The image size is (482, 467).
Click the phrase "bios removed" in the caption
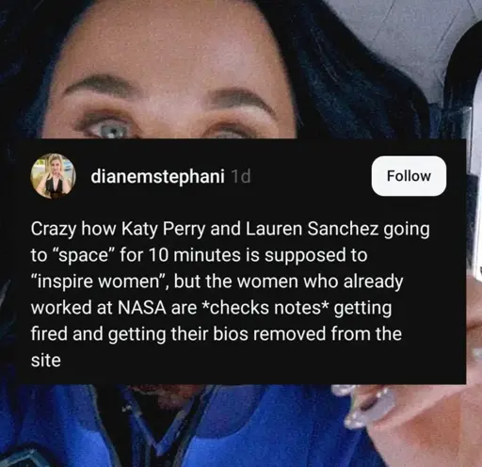[x=270, y=333]
